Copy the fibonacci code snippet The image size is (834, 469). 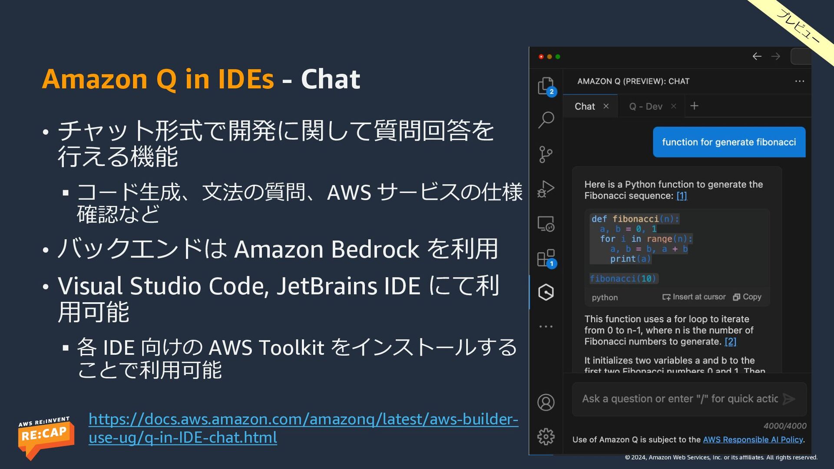coord(747,297)
